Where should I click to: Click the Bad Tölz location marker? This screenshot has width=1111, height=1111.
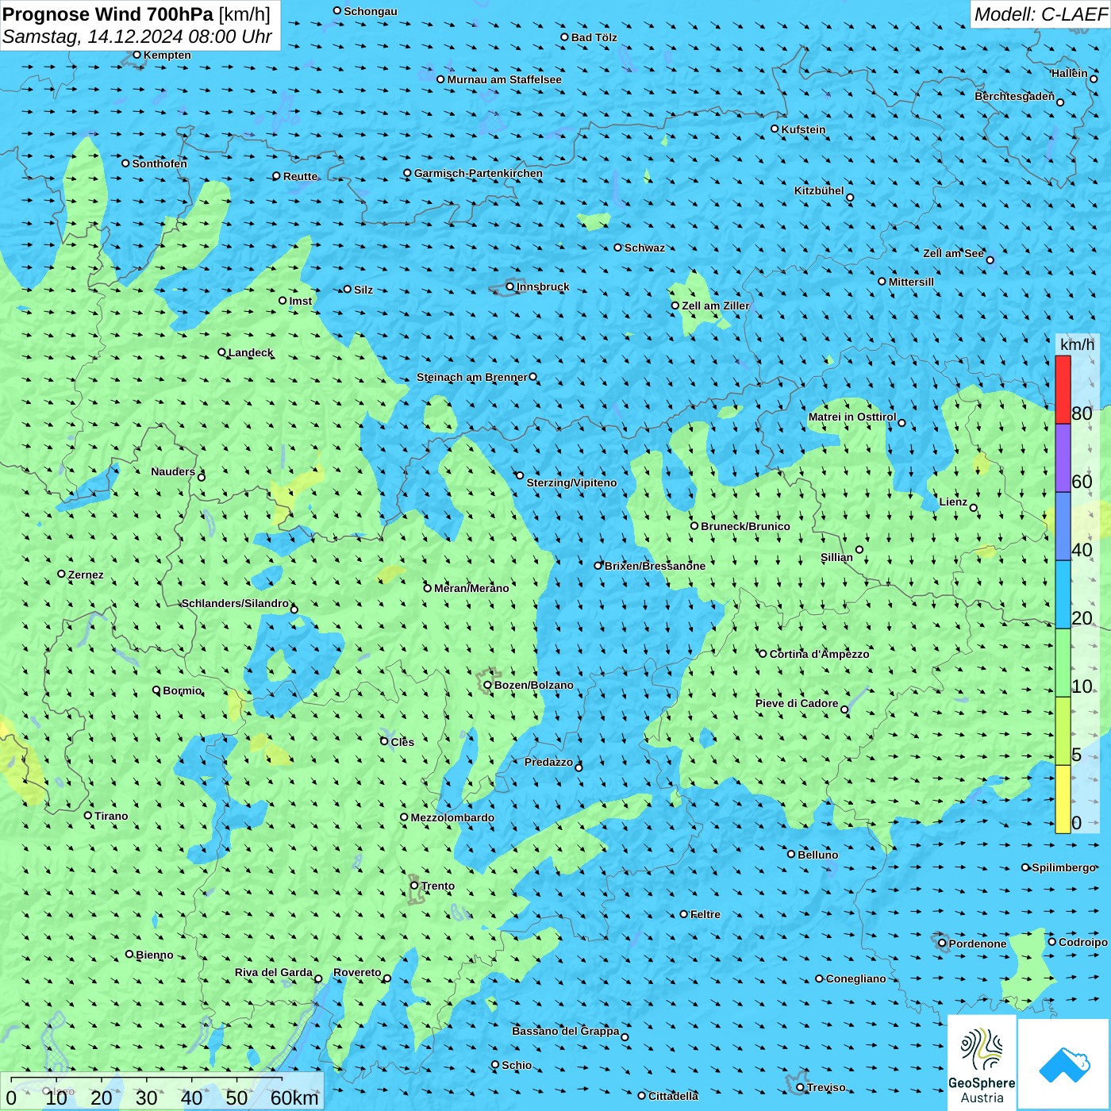click(x=564, y=37)
